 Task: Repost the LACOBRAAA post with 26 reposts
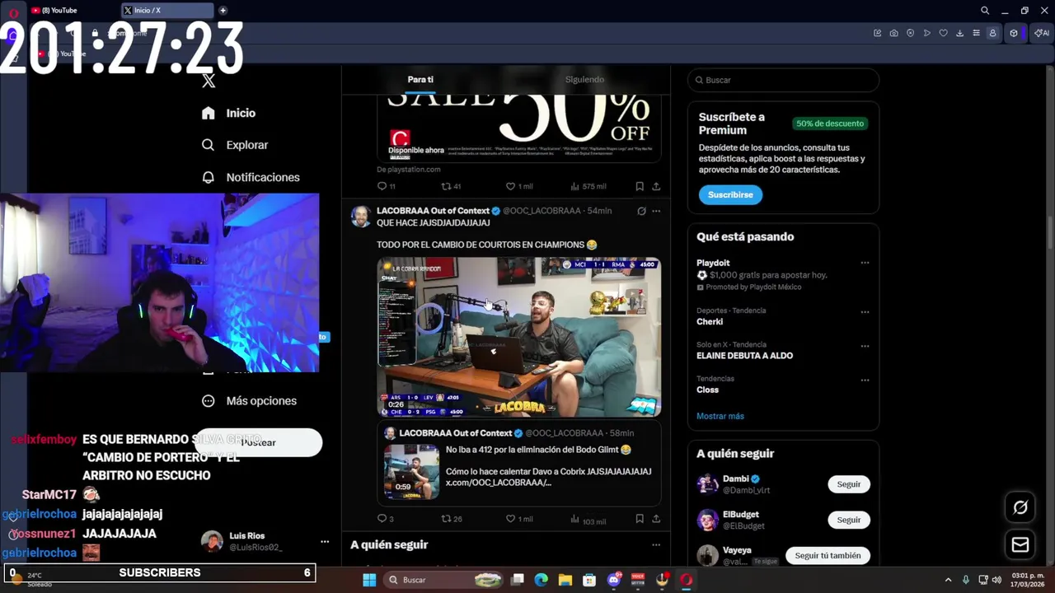451,519
